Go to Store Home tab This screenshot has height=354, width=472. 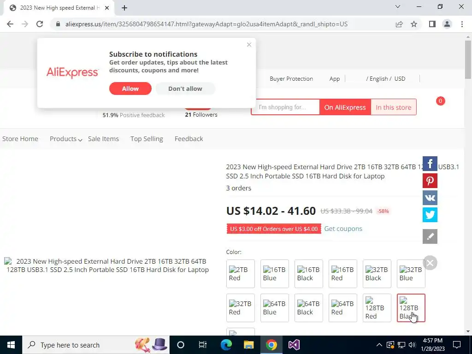[20, 139]
